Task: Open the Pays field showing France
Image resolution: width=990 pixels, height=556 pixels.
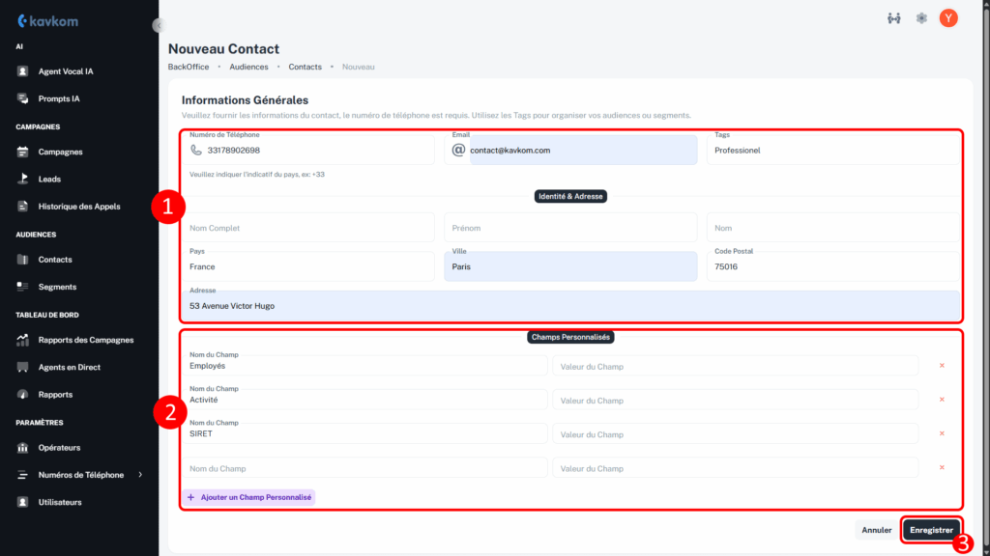Action: [311, 266]
